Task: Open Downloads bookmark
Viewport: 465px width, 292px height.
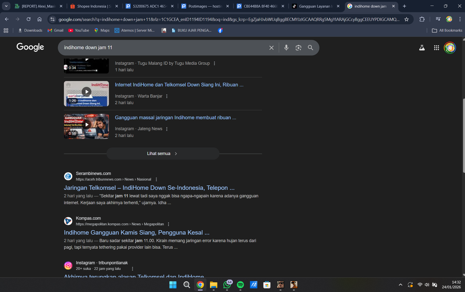Action: tap(30, 31)
